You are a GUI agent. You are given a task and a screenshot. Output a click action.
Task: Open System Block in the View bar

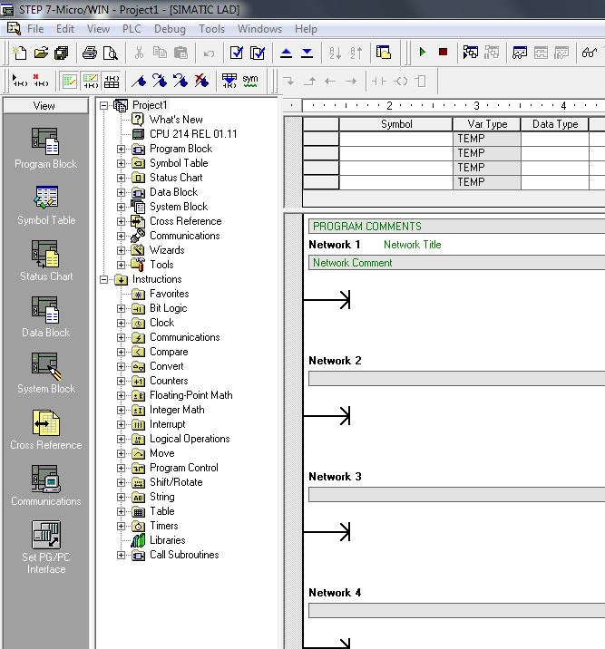tap(46, 373)
